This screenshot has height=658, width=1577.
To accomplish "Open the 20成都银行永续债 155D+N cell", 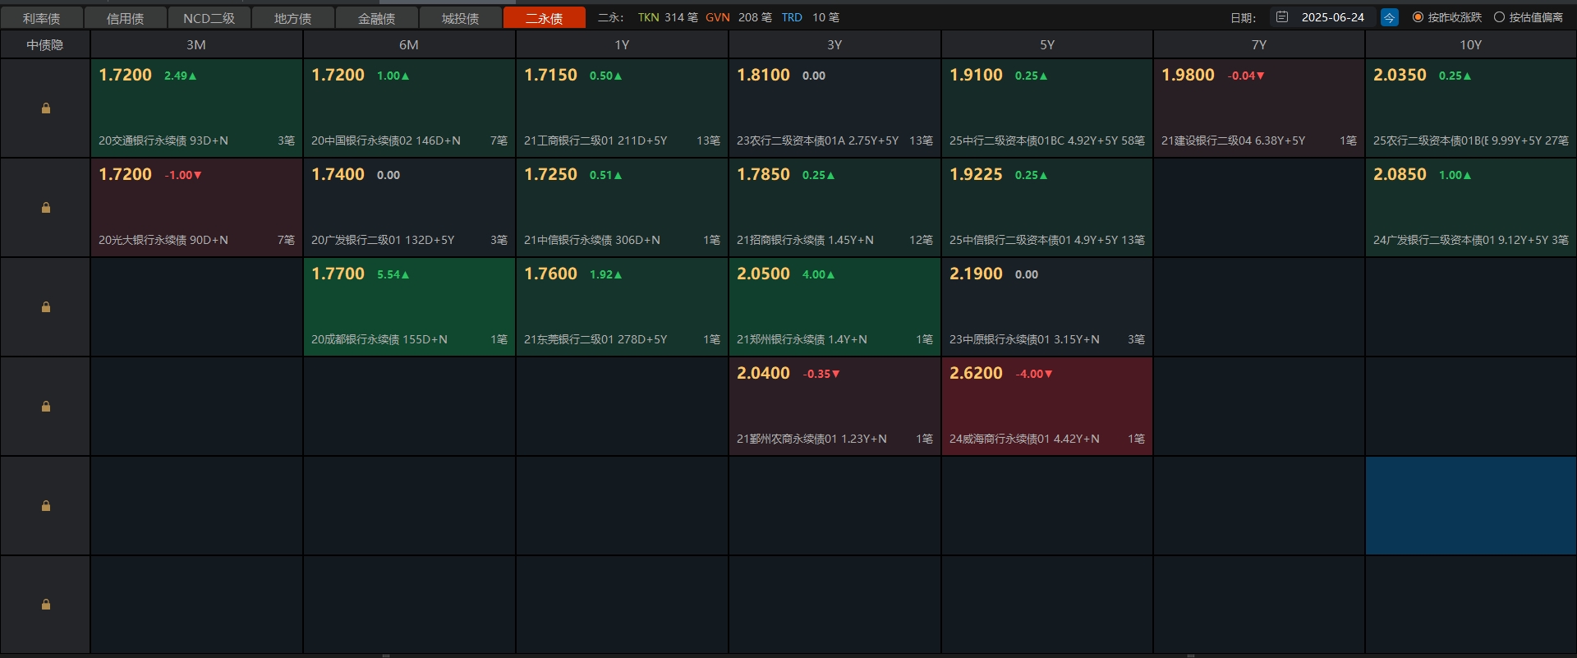I will click(x=409, y=306).
